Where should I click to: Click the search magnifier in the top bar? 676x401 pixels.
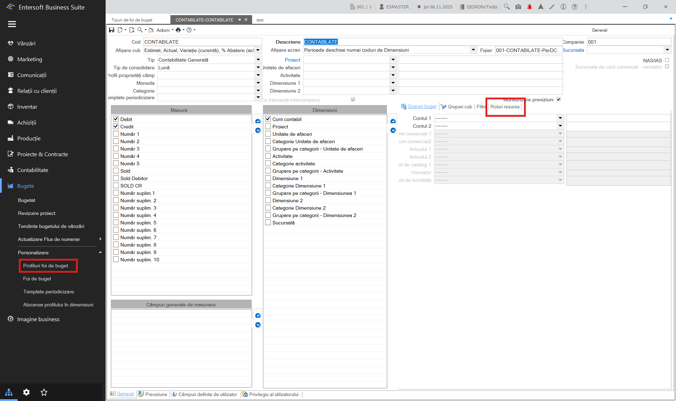pos(507,7)
